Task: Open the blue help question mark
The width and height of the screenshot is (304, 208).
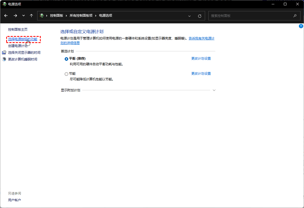Action: coord(301,26)
